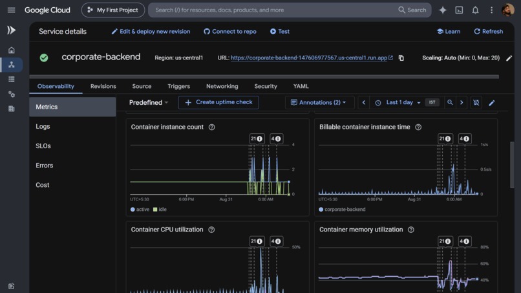Go to the previous time range arrow

coord(363,102)
